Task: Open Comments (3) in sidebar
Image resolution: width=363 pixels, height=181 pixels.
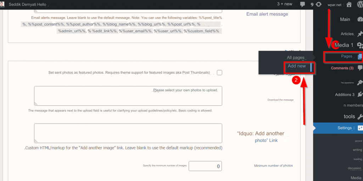Action: [342, 68]
